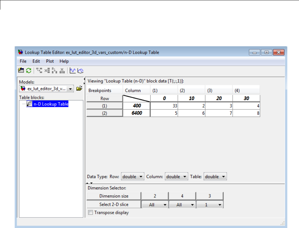Click the Column header label
299x228 pixels.
(x=133, y=90)
